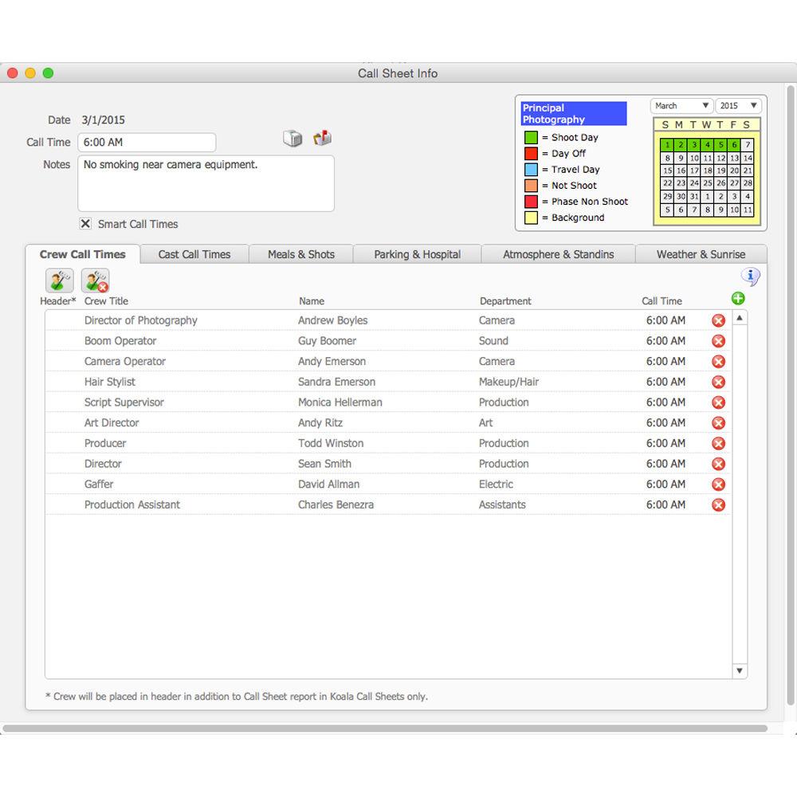The image size is (797, 797).
Task: Open the 2015 year dropdown
Action: [738, 106]
